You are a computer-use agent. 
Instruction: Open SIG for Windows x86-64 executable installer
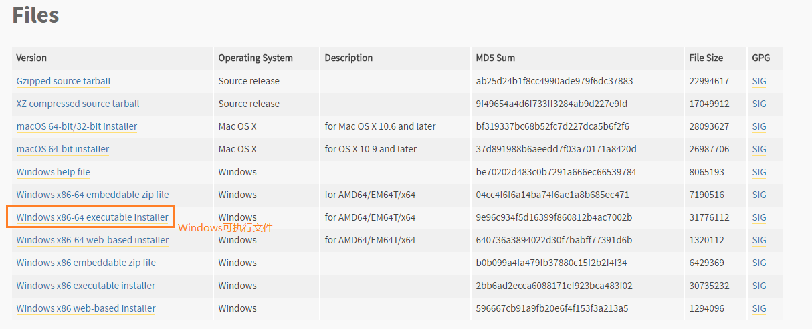click(759, 217)
